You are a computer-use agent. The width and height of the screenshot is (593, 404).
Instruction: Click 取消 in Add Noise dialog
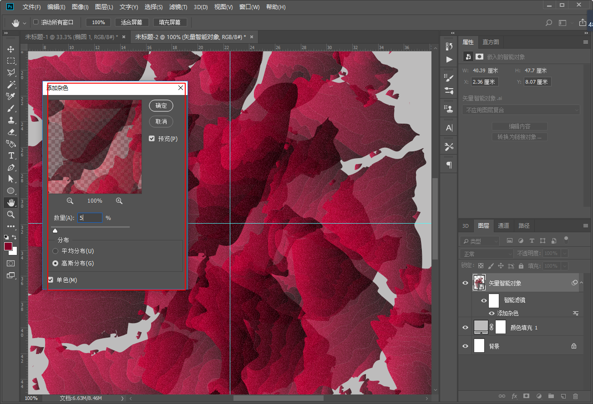[161, 121]
